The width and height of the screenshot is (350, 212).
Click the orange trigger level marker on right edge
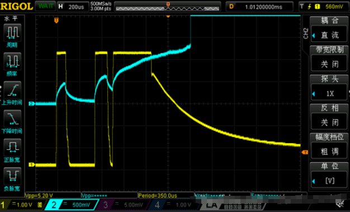(x=305, y=152)
